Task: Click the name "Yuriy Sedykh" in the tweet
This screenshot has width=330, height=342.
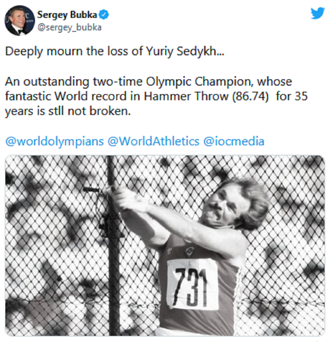Action: point(182,51)
